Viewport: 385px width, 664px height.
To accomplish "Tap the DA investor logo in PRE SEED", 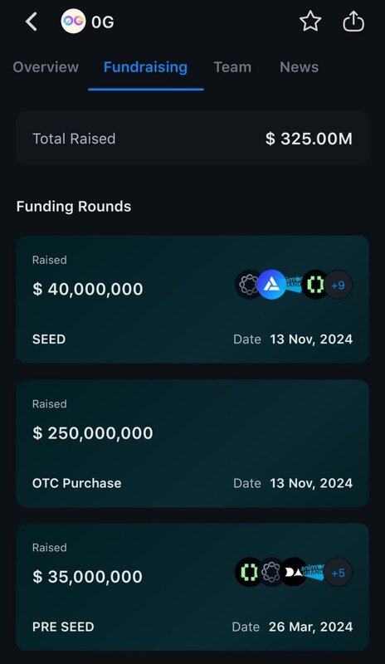I will (x=294, y=573).
